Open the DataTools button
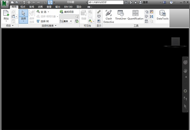Screen dimensions: 190x130 (x=162, y=15)
